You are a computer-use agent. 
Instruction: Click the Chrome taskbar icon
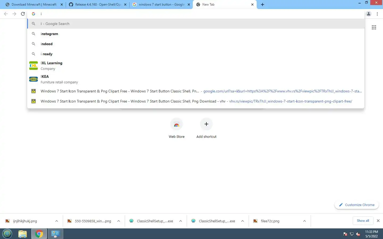click(x=39, y=234)
